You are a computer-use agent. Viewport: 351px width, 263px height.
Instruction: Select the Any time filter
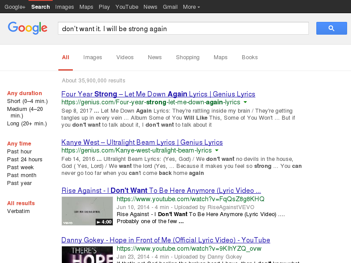point(19,144)
